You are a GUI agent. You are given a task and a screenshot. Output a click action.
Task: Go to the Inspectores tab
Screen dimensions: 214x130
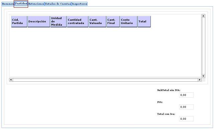pyautogui.click(x=79, y=4)
